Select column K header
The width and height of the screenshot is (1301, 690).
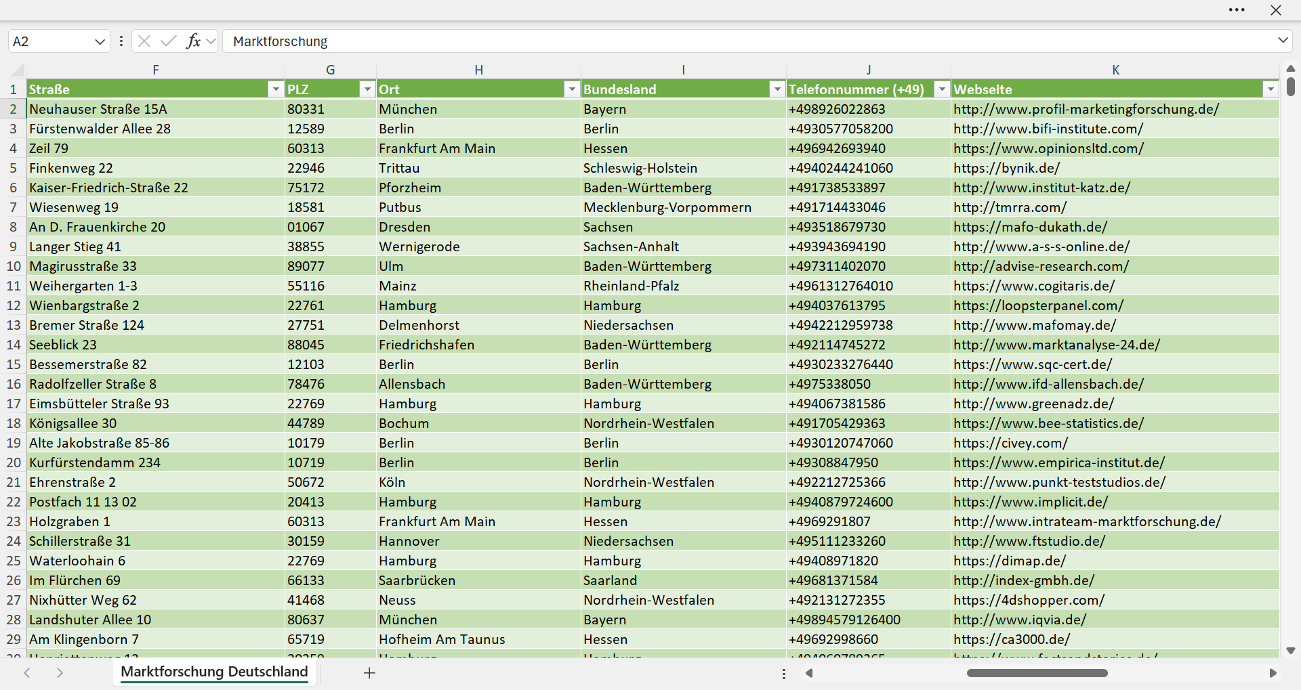coord(1115,70)
